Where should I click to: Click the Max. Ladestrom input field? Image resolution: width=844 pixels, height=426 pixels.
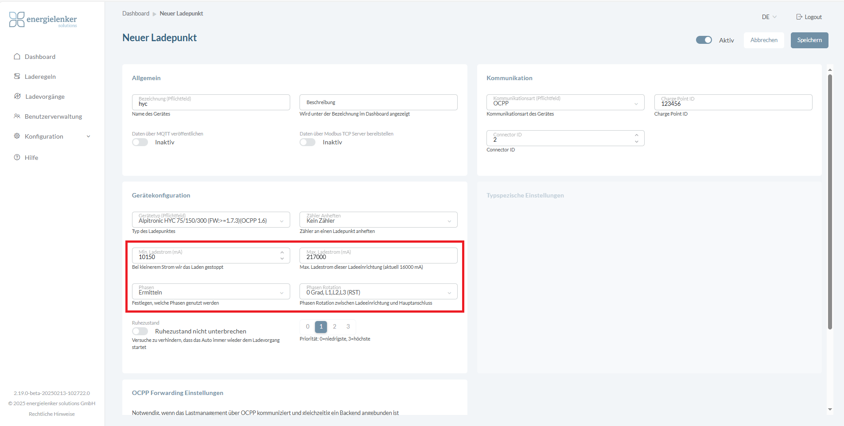[x=378, y=256]
